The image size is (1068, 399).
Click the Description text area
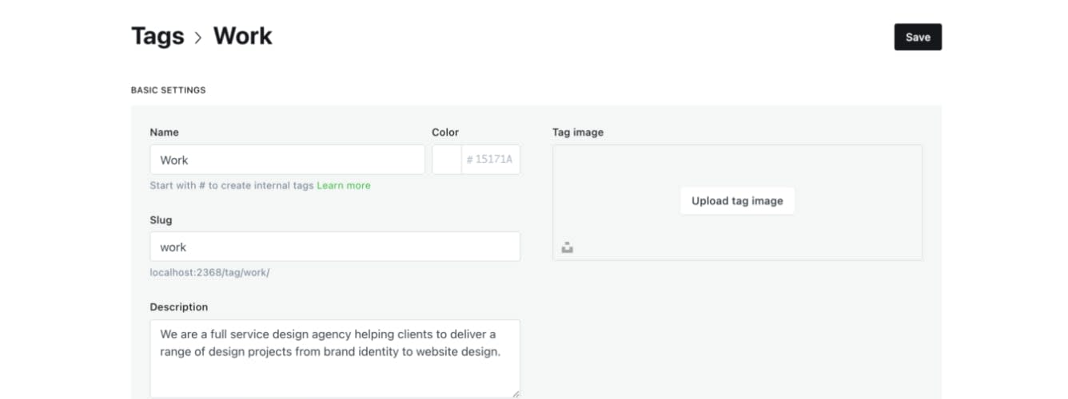[335, 359]
